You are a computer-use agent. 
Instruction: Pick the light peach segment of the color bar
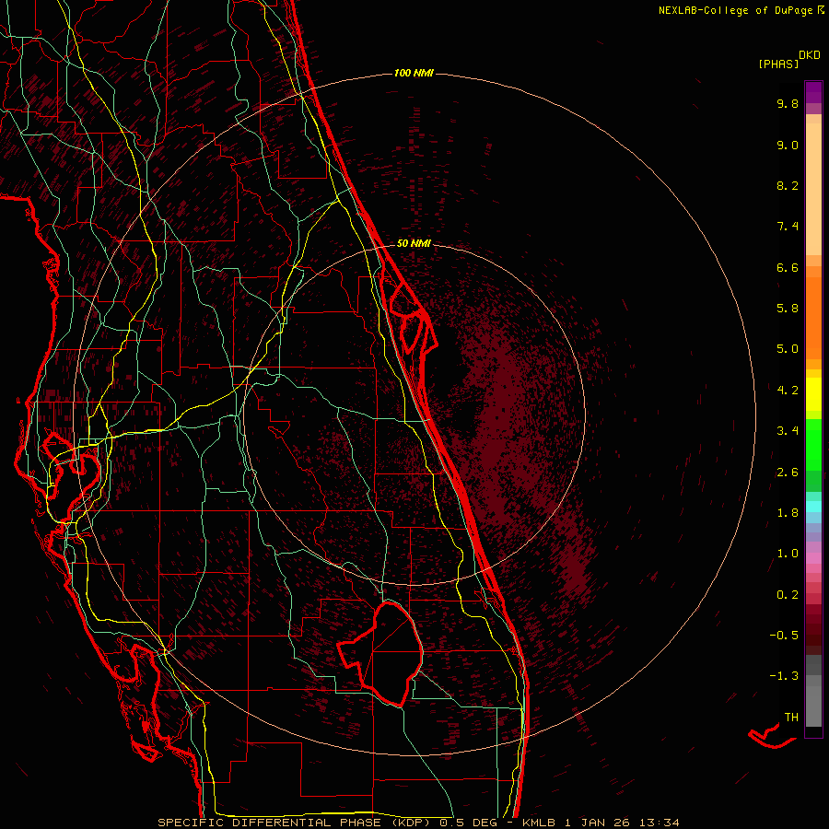[x=813, y=189]
